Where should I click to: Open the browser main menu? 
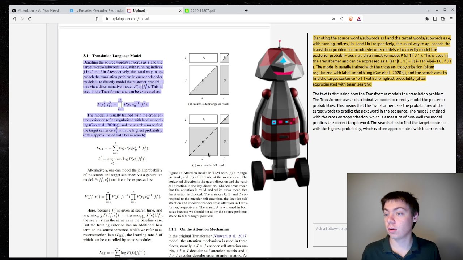tap(451, 19)
